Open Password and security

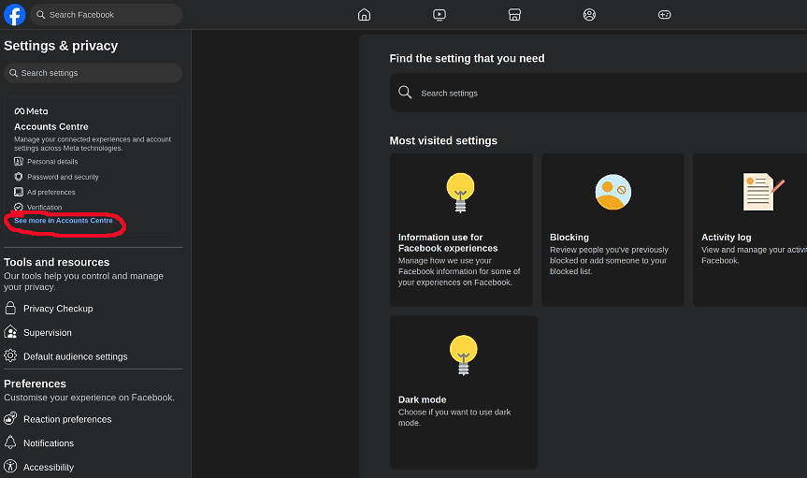(63, 177)
